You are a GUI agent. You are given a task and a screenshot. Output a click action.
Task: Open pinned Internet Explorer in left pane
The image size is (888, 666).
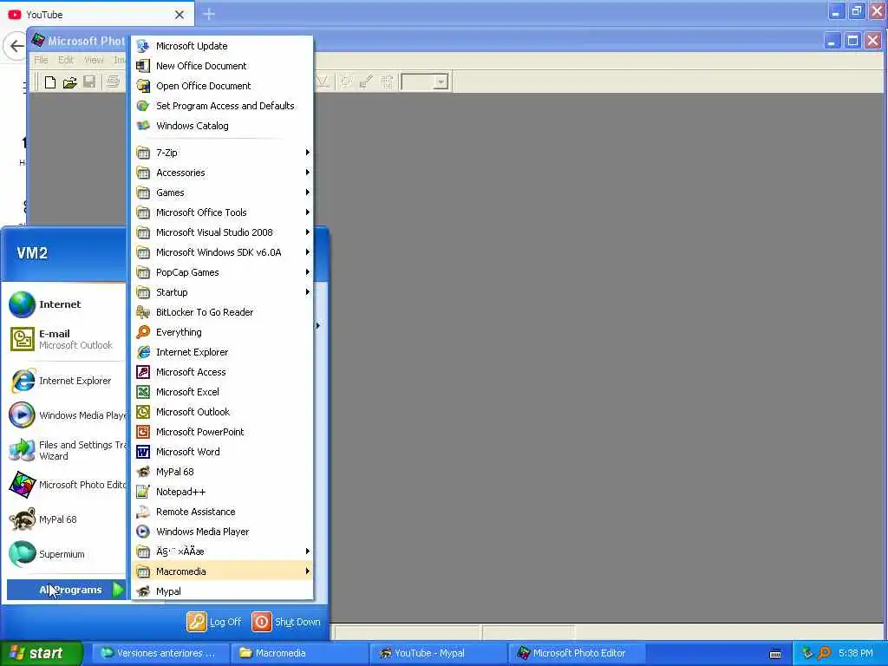pos(66,381)
